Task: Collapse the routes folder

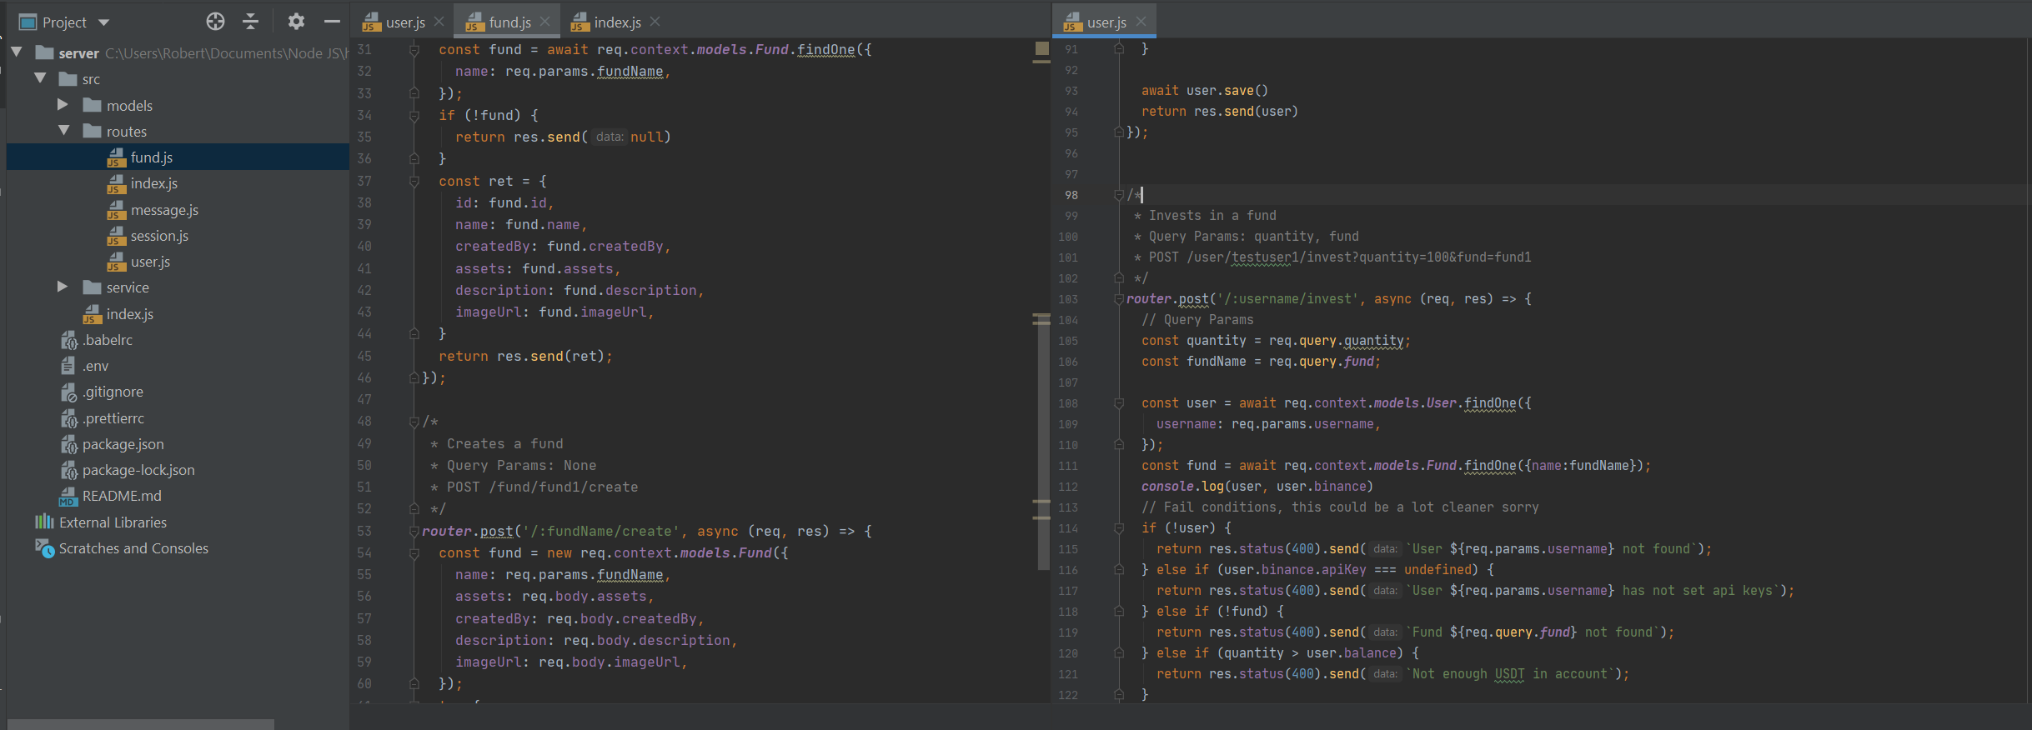Action: pyautogui.click(x=63, y=131)
